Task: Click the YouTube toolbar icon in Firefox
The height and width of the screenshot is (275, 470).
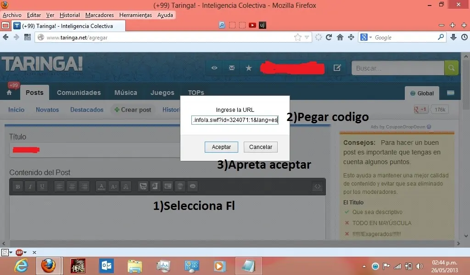Action: point(252,25)
